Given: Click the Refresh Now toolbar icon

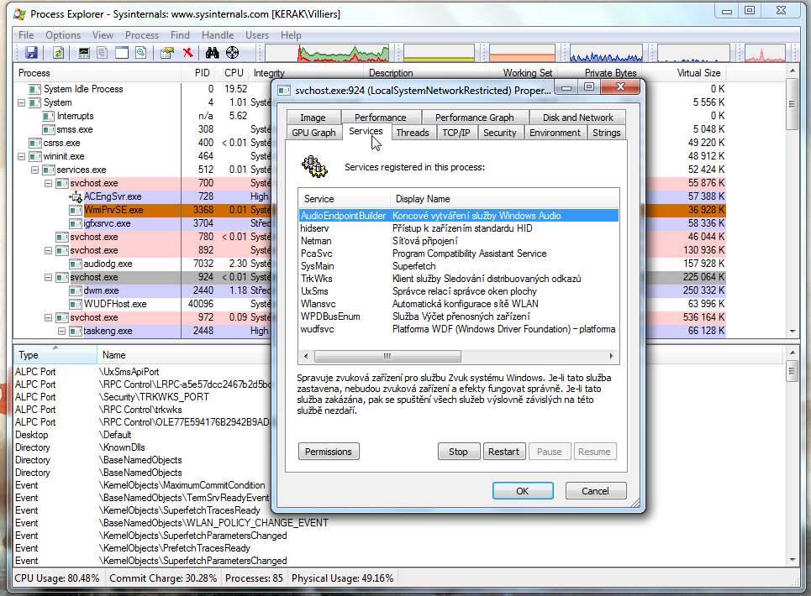Looking at the screenshot, I should tap(58, 53).
